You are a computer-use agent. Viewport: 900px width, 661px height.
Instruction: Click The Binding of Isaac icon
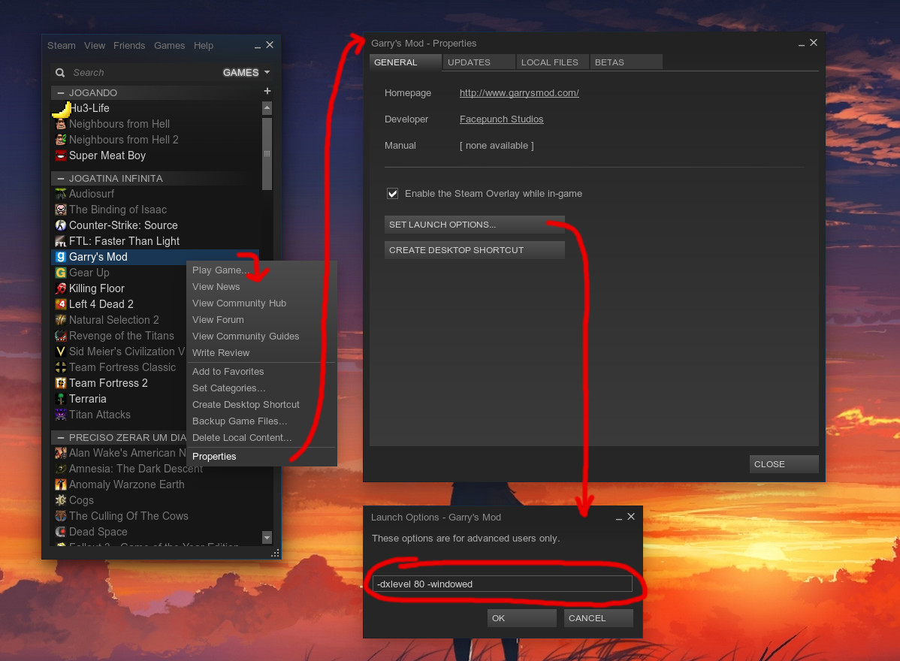61,210
